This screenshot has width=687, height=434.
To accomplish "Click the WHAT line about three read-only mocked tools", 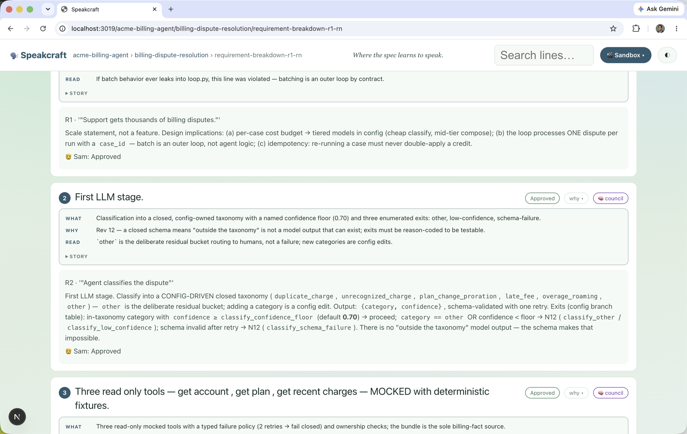I will point(301,427).
